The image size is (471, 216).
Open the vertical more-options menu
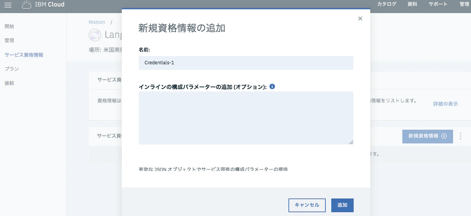tap(460, 136)
